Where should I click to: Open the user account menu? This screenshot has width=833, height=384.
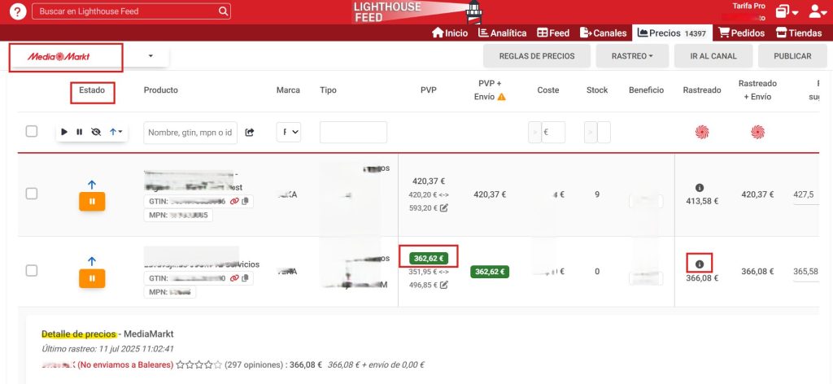point(818,11)
